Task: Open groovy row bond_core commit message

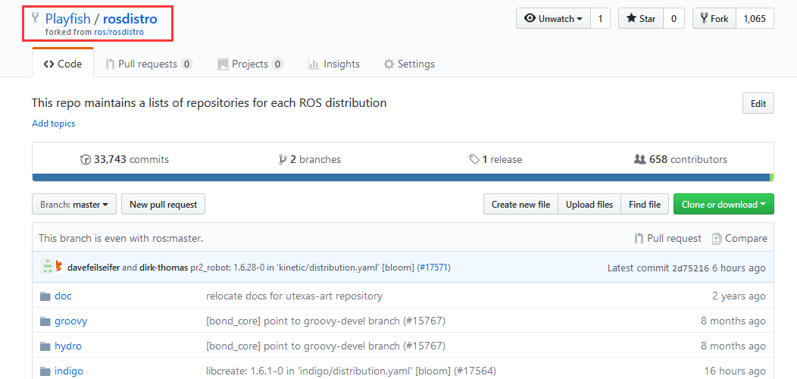Action: [x=326, y=321]
